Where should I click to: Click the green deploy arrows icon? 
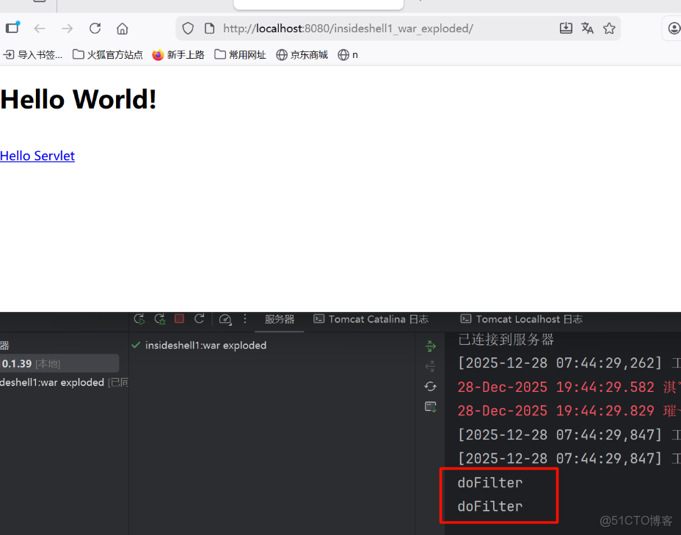point(431,346)
